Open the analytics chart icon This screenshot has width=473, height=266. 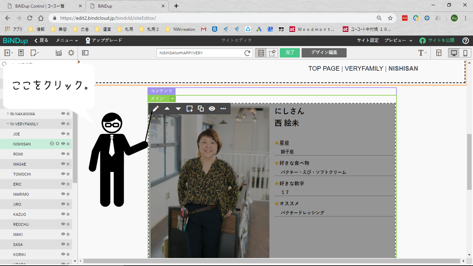pyautogui.click(x=59, y=53)
